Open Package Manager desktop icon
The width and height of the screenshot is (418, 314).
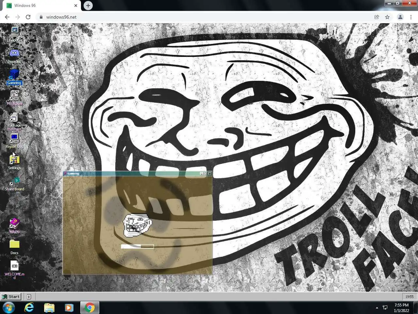14,122
